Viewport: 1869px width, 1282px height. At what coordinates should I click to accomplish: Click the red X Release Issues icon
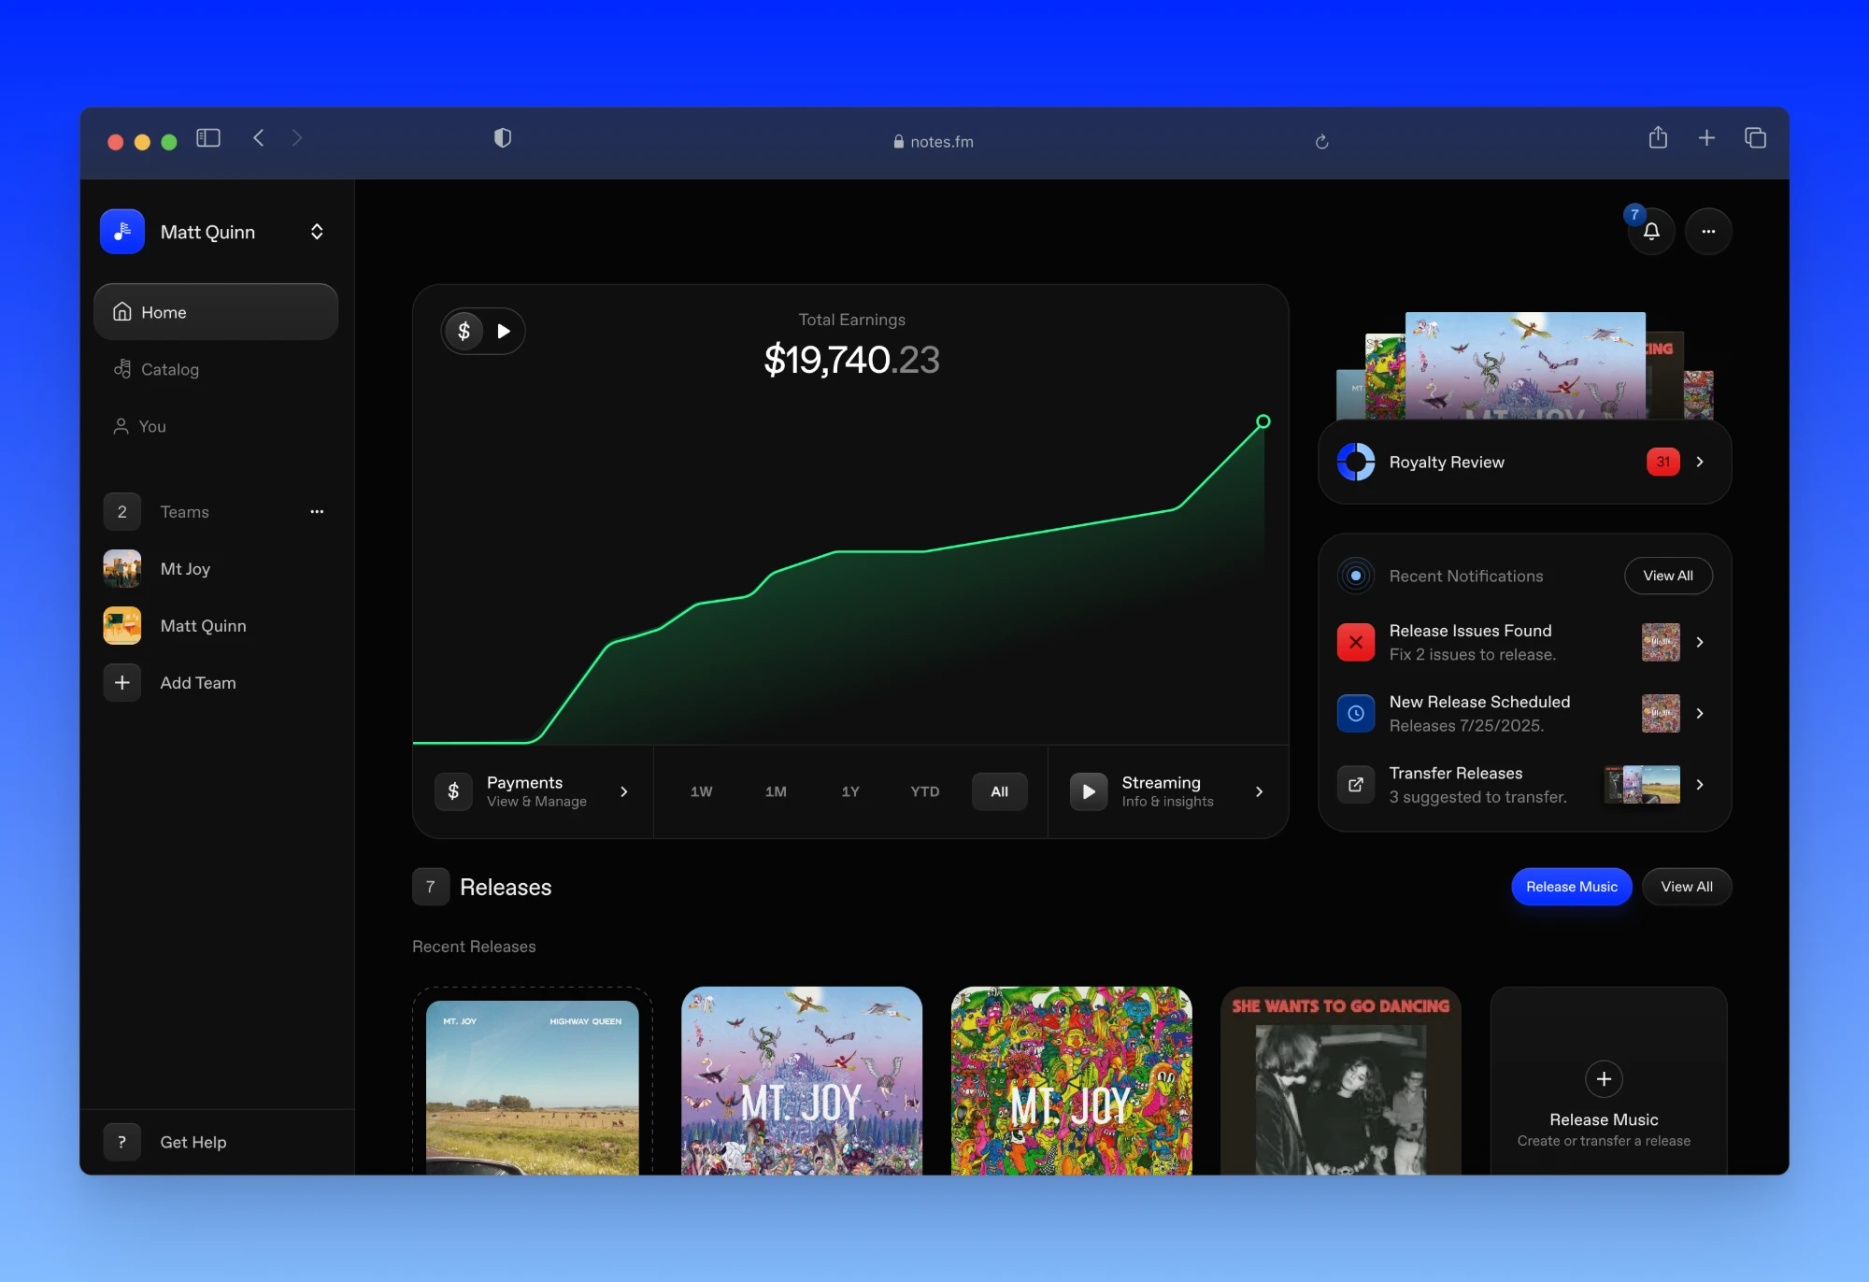tap(1356, 642)
